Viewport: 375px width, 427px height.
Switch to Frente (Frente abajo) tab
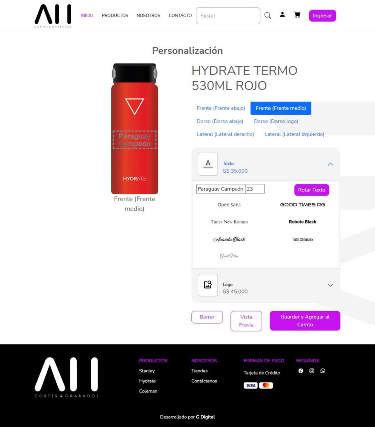point(221,108)
